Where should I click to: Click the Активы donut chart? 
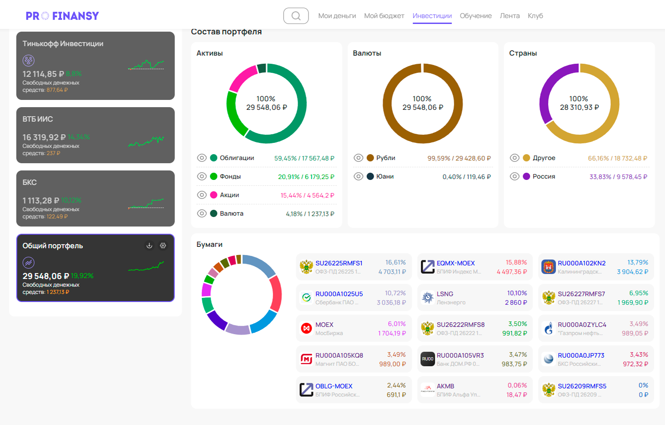tap(266, 104)
